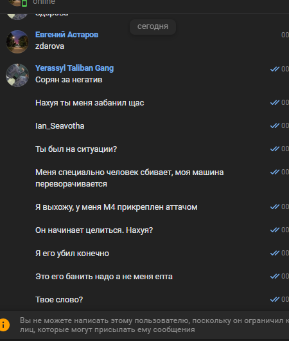Click read checkmarks beside Сорян за негатив
This screenshot has width=289, height=341.
pyautogui.click(x=274, y=69)
